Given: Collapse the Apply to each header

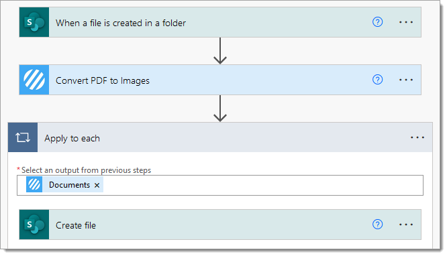Looking at the screenshot, I should click(220, 137).
